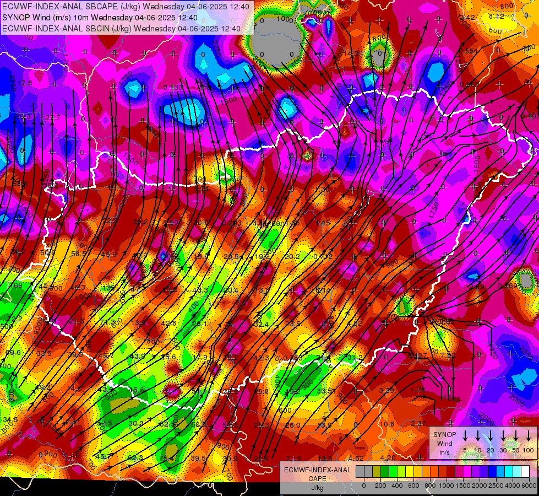
Task: Click the 5 m/s wind arrow in legend
Action: (x=465, y=435)
